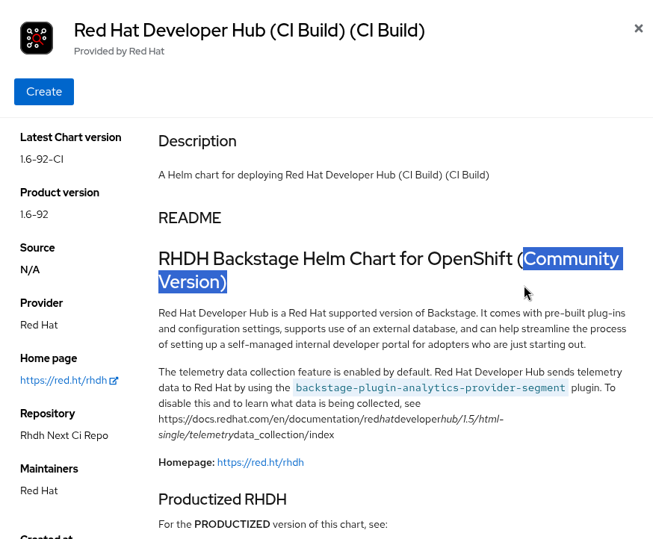Click the 'Provided by Red Hat' subtitle
This screenshot has width=653, height=539.
(x=119, y=52)
